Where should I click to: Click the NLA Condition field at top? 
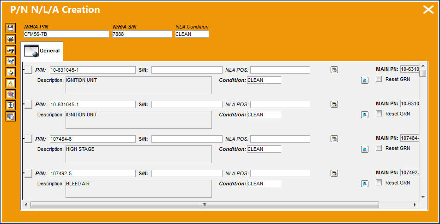pyautogui.click(x=192, y=34)
